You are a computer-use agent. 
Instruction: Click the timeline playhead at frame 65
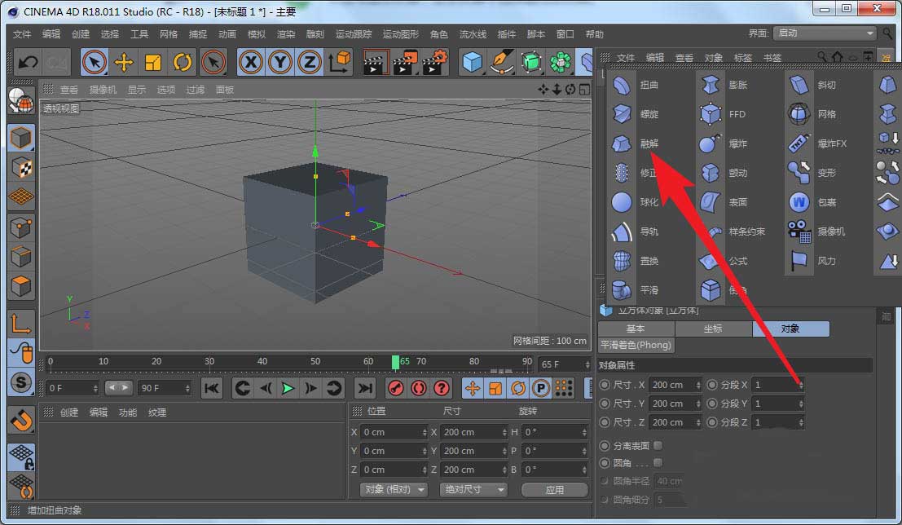click(x=396, y=361)
